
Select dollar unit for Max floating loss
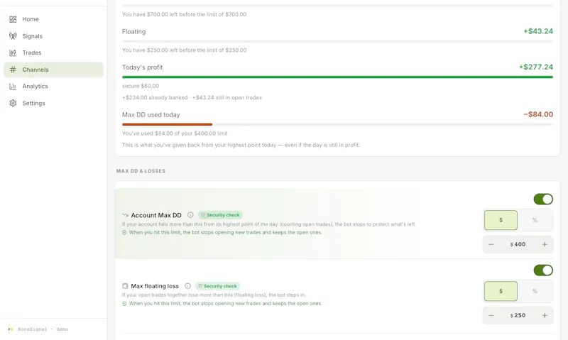(501, 291)
